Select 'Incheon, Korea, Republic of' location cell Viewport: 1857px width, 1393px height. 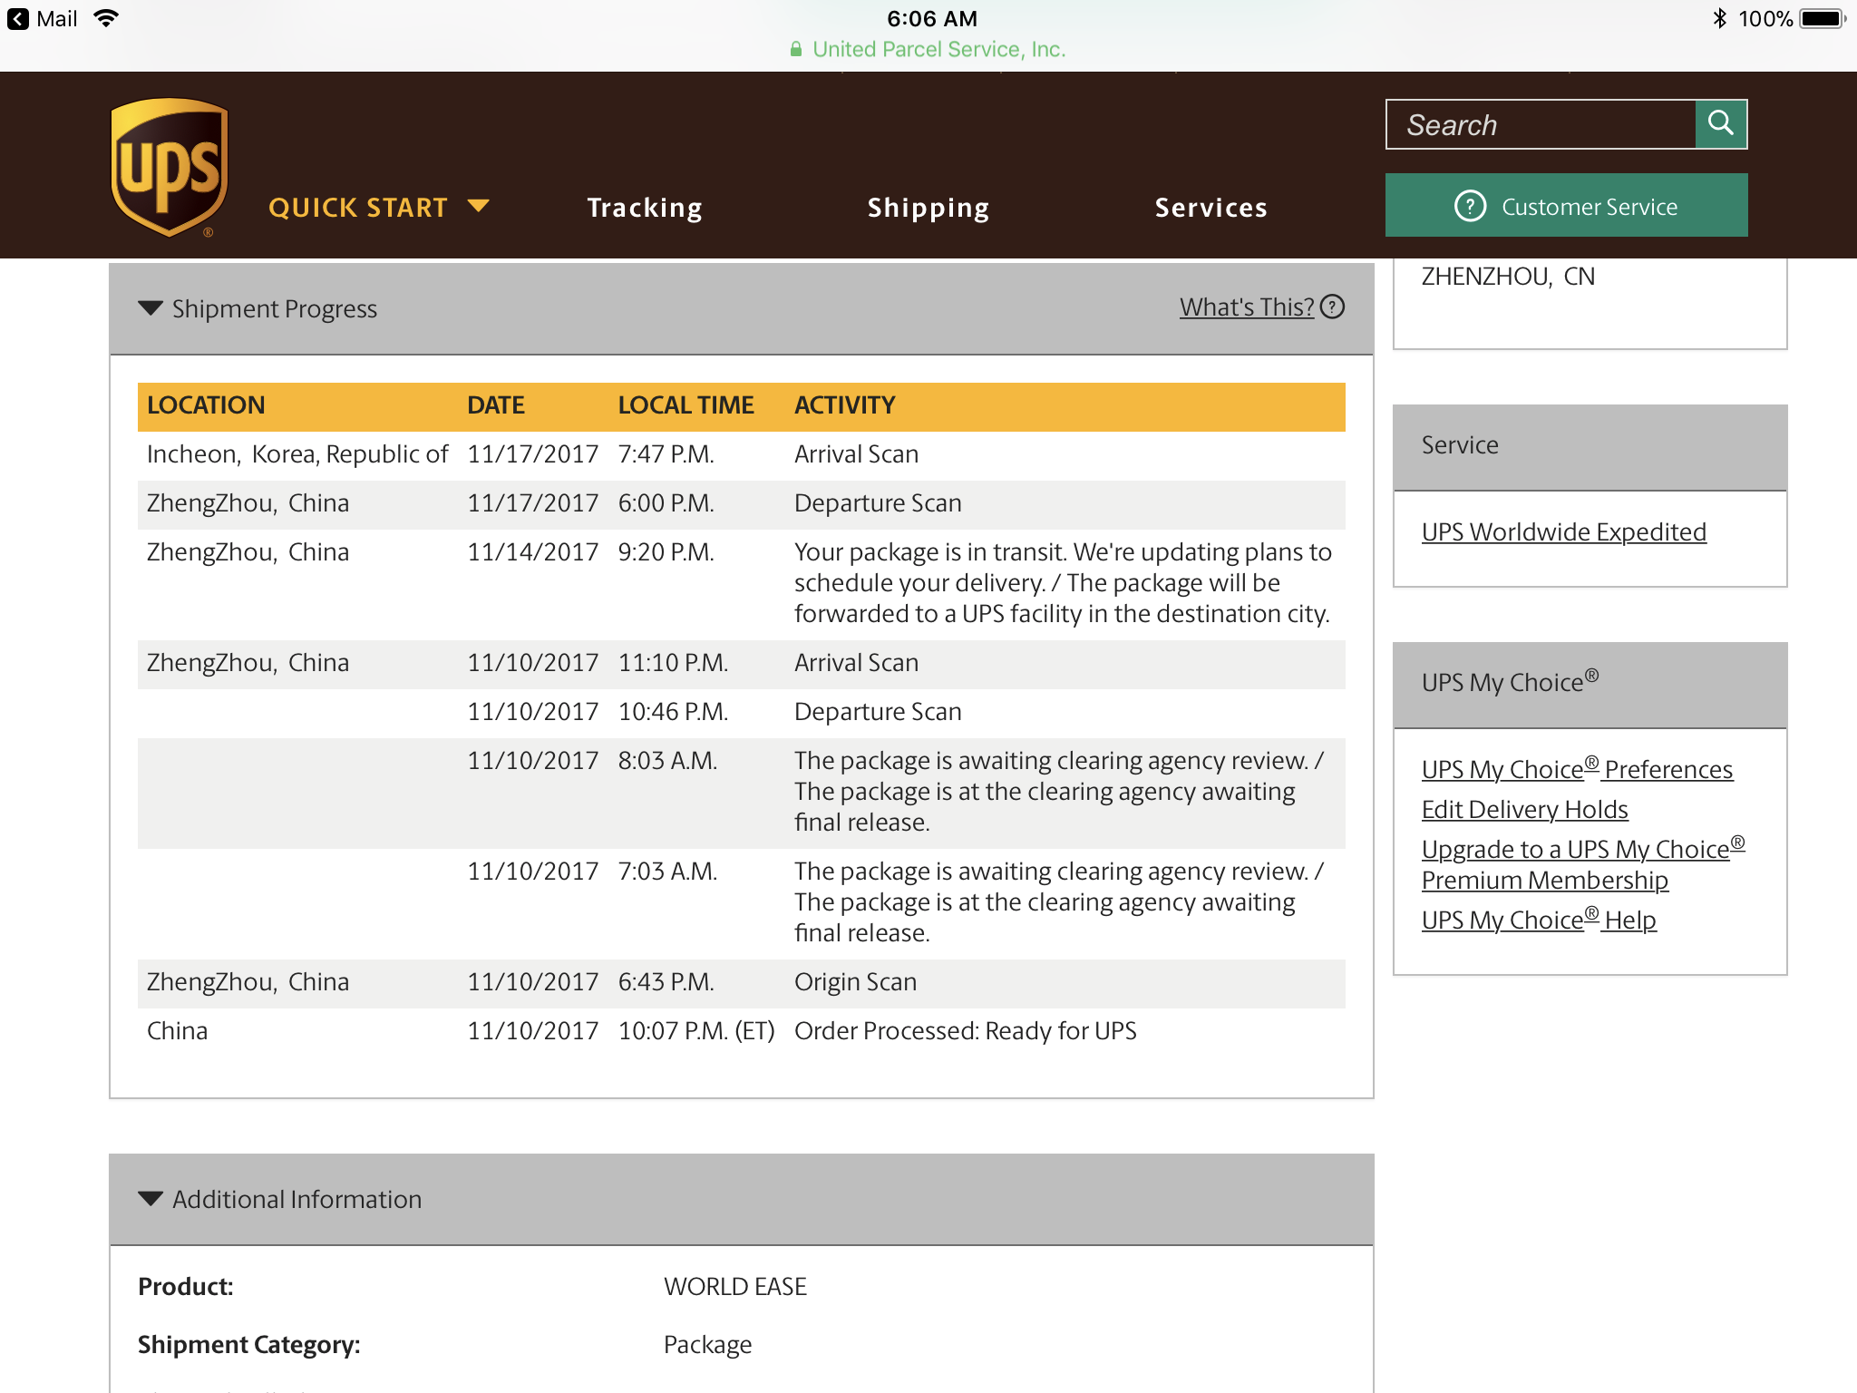pos(297,454)
